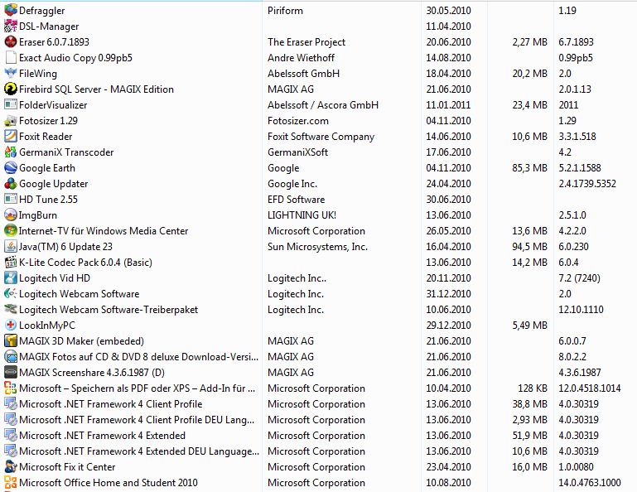Select the FileWing icon
This screenshot has height=492, width=637.
pyautogui.click(x=11, y=73)
